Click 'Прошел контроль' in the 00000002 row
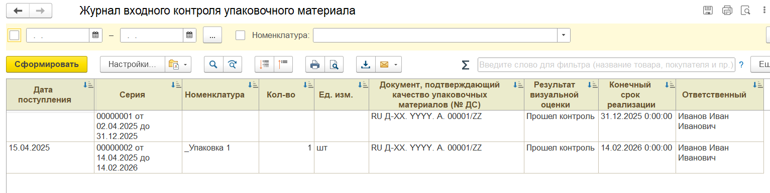The height and width of the screenshot is (193, 770). pos(562,157)
